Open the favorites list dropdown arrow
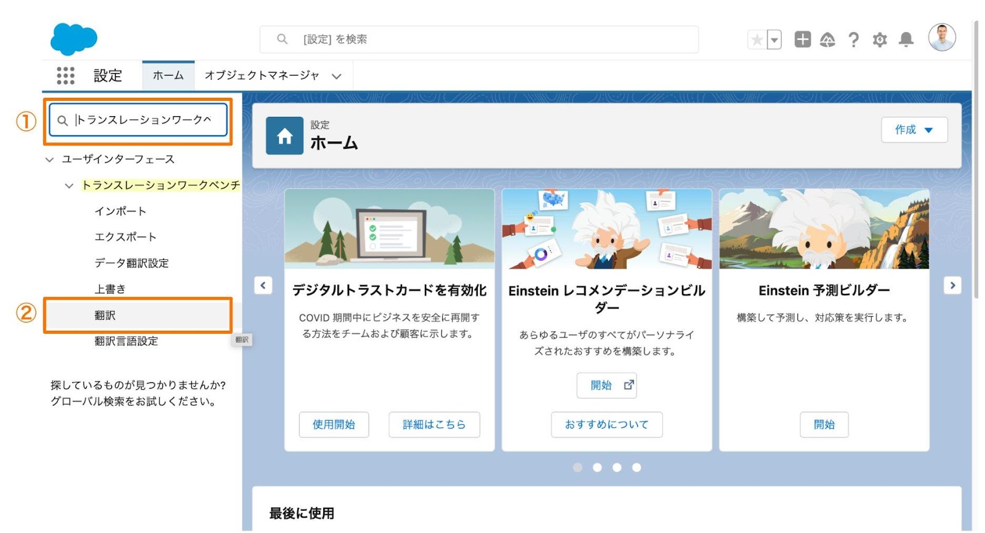This screenshot has height=533, width=985. coord(774,40)
